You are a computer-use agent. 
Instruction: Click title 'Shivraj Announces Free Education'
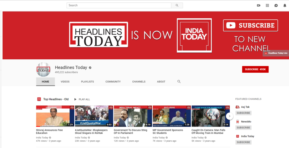(x=49, y=132)
